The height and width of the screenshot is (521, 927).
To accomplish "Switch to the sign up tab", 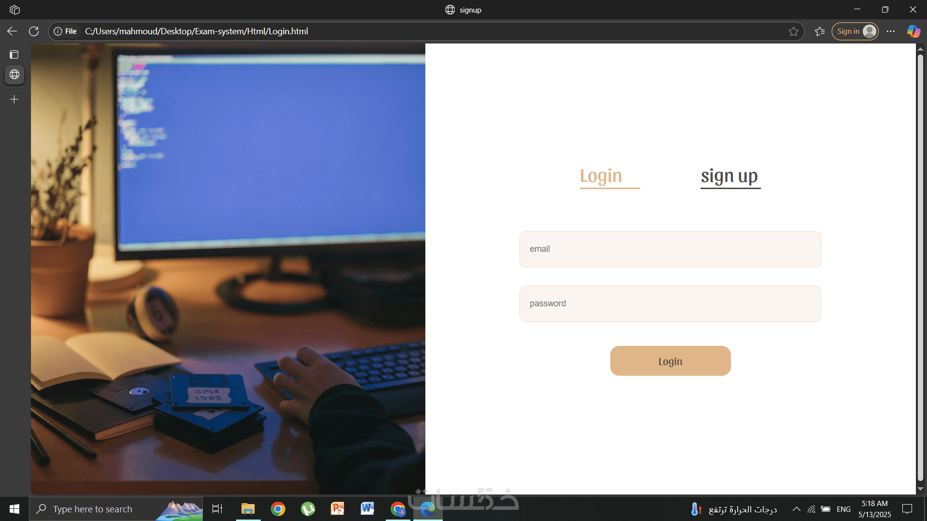I will pos(730,176).
